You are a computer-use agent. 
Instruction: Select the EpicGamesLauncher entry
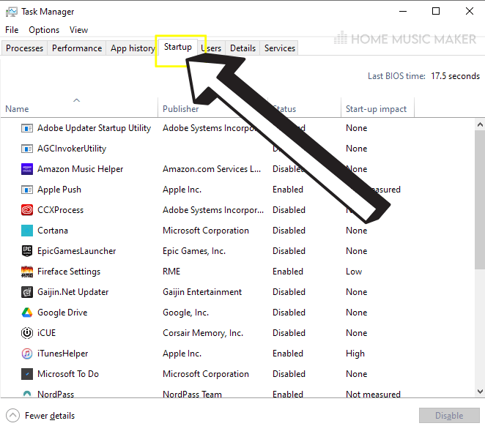237,251
